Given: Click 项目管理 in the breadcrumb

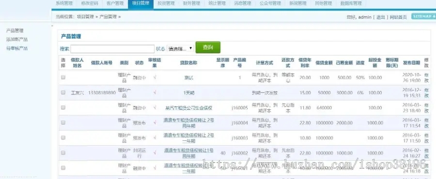Looking at the screenshot, I should [x=85, y=16].
